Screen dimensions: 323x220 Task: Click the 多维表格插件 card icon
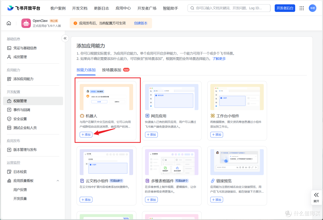147,181
